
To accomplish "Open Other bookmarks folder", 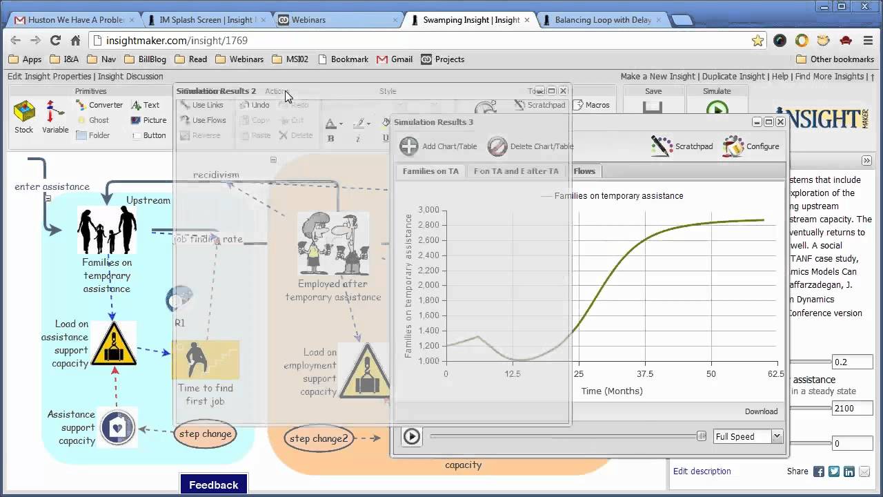I will coord(835,59).
